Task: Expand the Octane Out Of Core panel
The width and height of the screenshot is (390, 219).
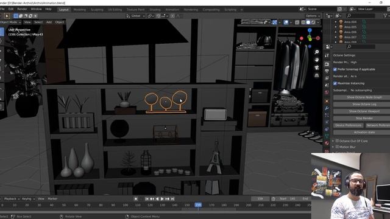Action: pos(333,141)
